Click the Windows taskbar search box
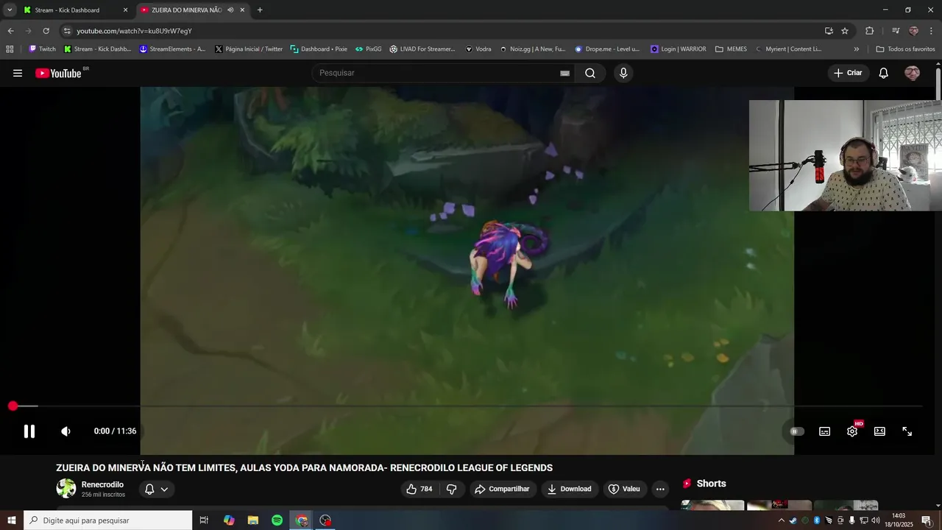This screenshot has height=530, width=942. pos(108,520)
